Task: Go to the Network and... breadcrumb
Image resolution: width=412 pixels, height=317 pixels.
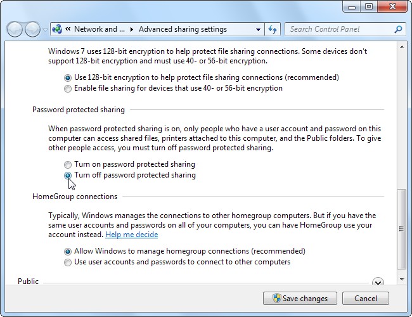Action: click(x=100, y=29)
